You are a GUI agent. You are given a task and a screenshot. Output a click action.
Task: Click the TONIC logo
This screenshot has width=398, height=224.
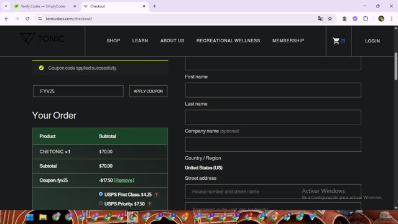[x=42, y=39]
